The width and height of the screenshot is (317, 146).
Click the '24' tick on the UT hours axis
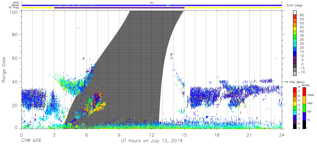[282, 135]
